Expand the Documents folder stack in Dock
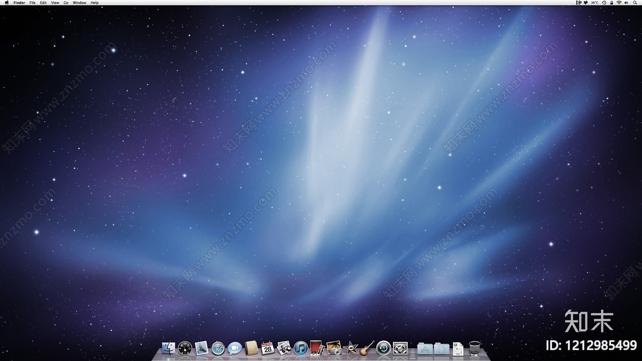Image resolution: width=642 pixels, height=361 pixels. coord(441,349)
